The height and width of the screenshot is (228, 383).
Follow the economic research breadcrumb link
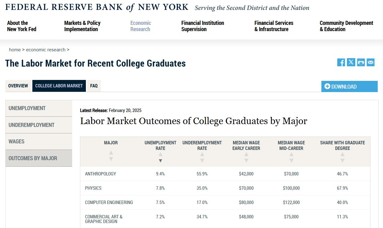coord(46,50)
